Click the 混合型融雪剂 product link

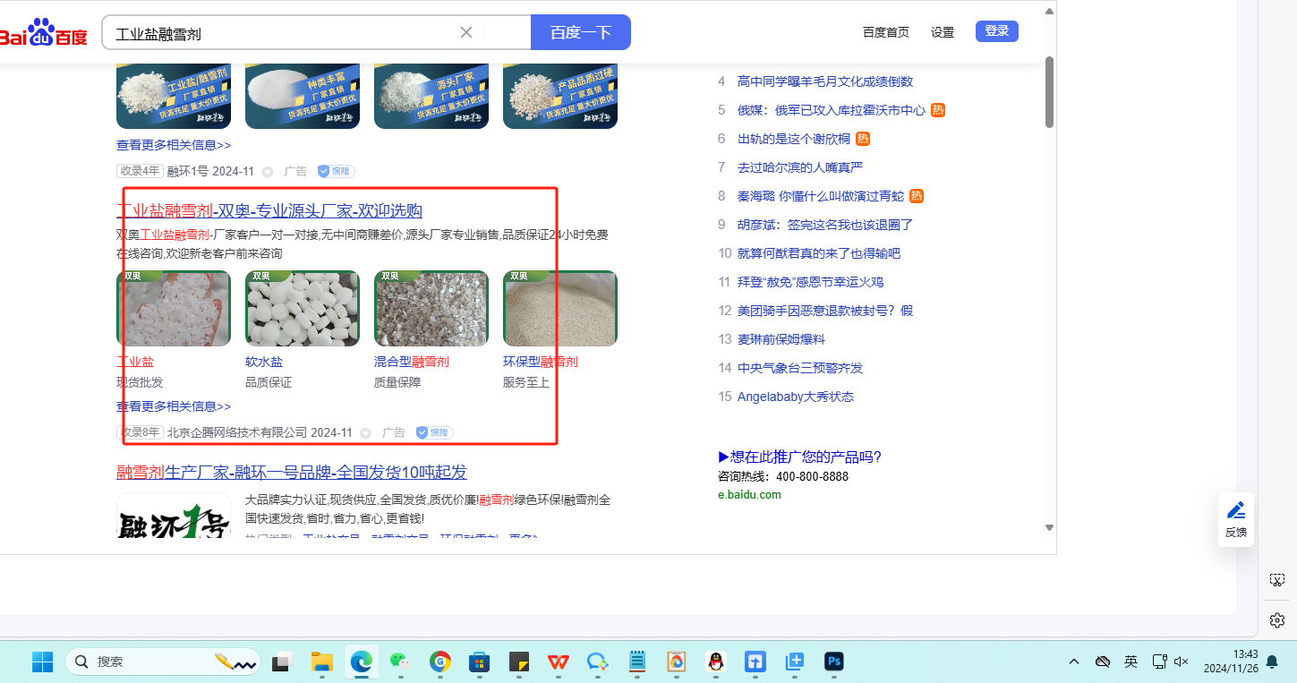(x=412, y=362)
